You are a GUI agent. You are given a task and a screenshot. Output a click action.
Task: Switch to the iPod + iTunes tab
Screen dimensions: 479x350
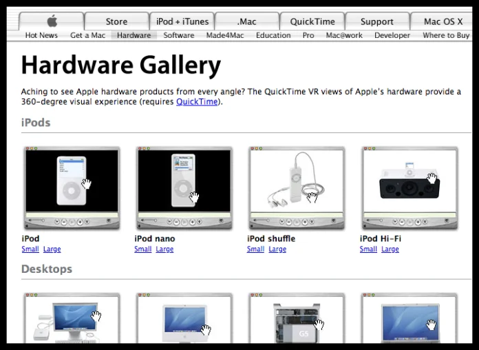pos(182,21)
